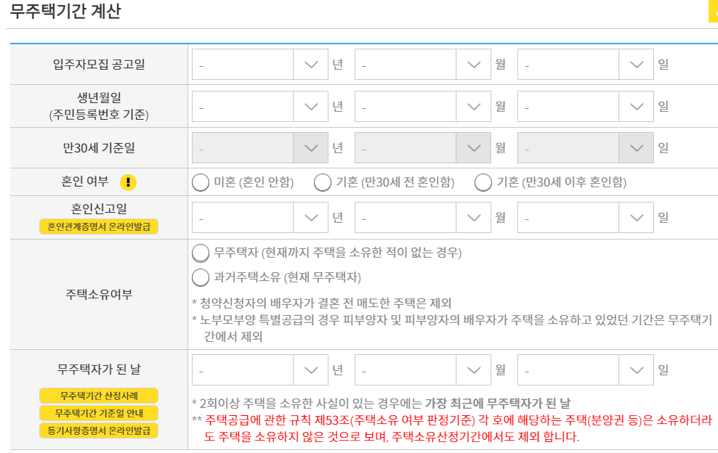Click bold 가장 최근에 무주택자가 된 날 text
This screenshot has height=453, width=718.
(498, 404)
